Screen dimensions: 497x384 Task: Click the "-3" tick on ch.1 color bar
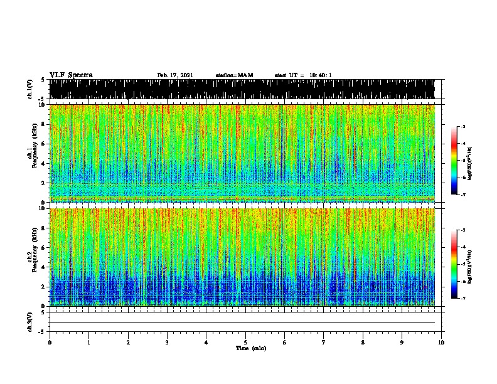pos(462,126)
